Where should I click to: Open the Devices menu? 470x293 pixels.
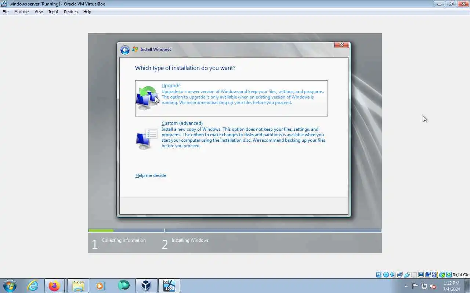(70, 12)
